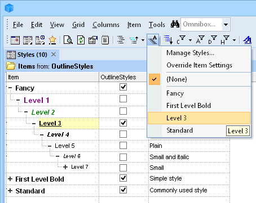Apply Fancy style from menu

(199, 93)
